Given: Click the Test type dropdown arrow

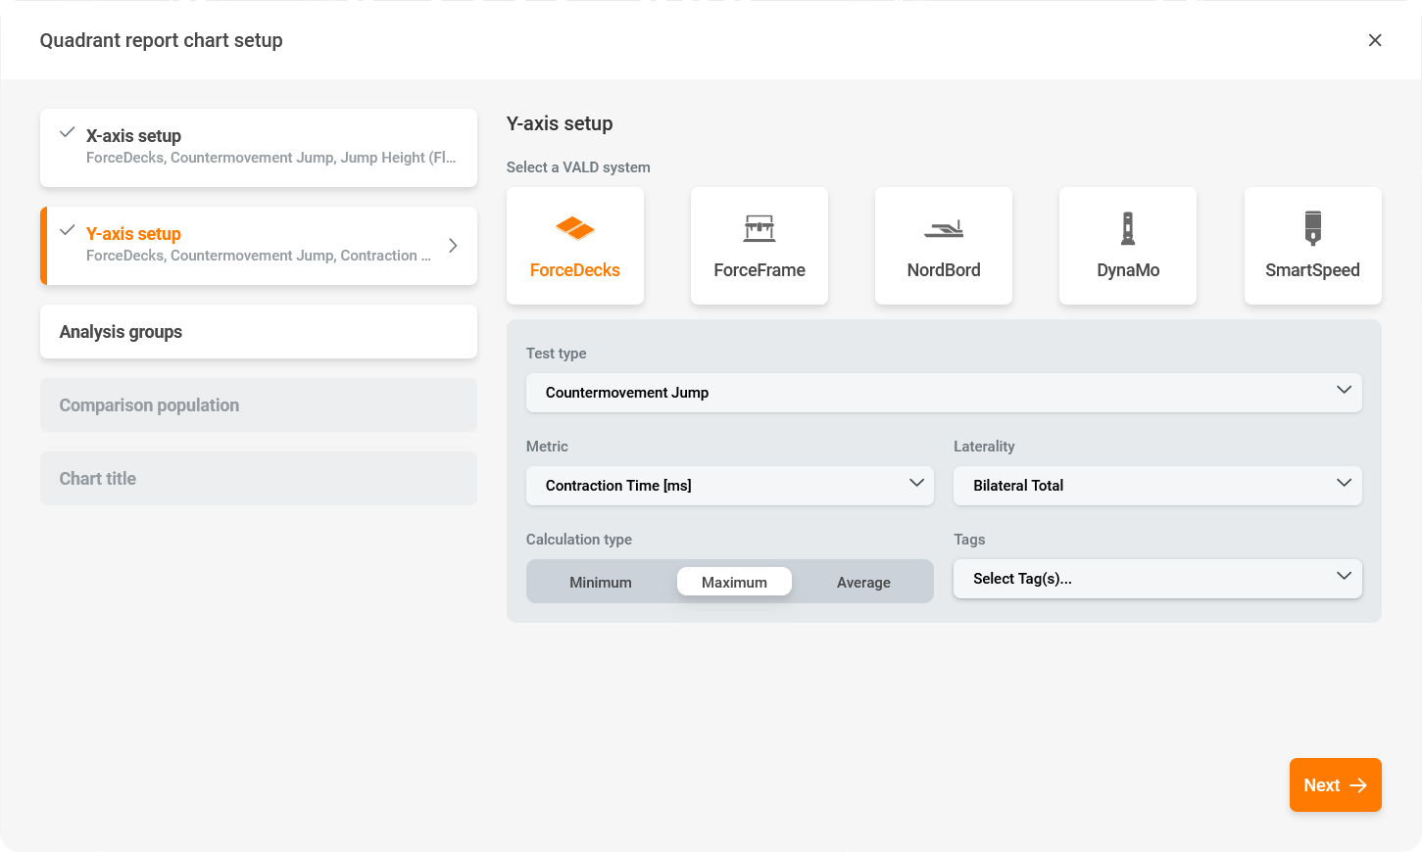Looking at the screenshot, I should (x=1344, y=390).
